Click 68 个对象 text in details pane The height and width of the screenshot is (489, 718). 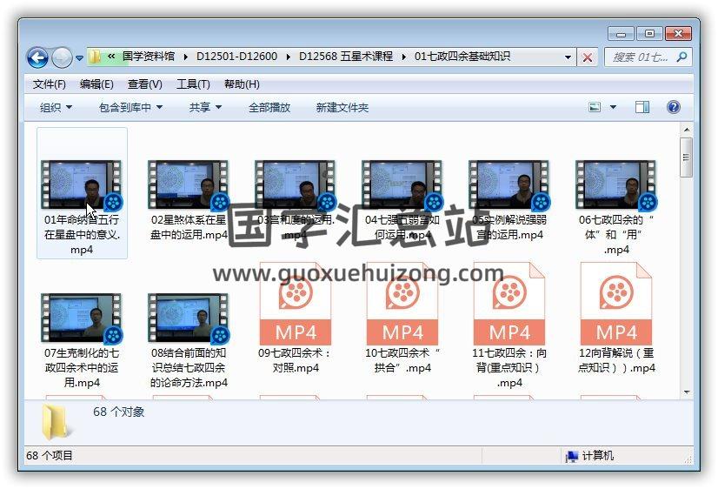click(118, 412)
